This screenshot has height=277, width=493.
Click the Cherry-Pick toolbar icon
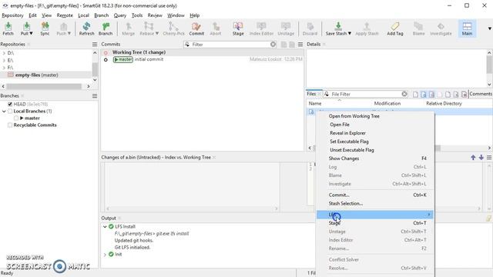[x=173, y=29]
